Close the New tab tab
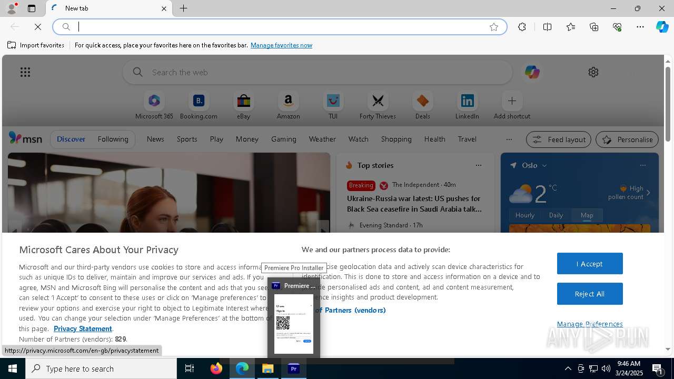674x379 pixels. coord(164,8)
